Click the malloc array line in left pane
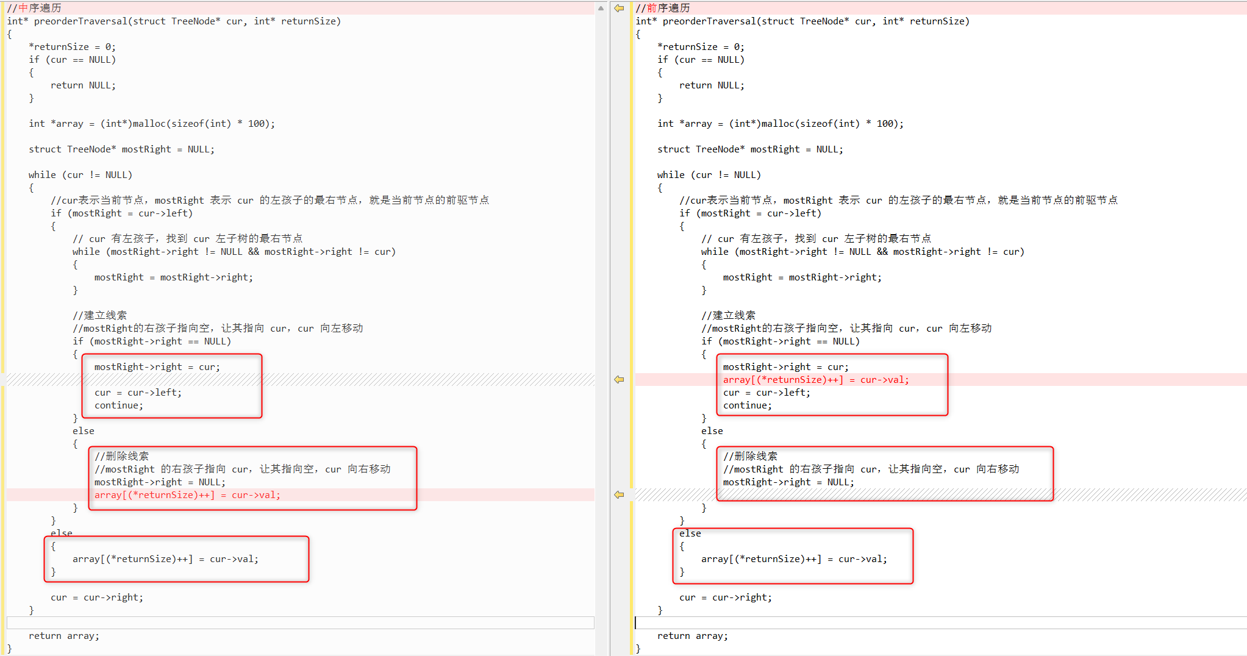1247x656 pixels. click(152, 124)
